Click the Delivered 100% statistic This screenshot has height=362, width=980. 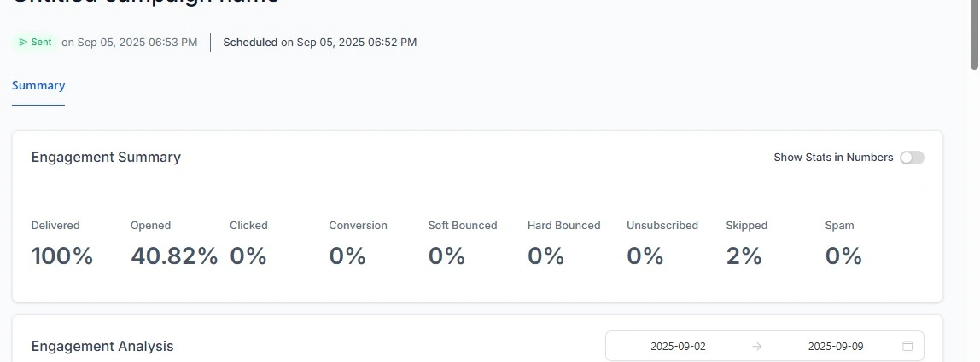click(61, 244)
